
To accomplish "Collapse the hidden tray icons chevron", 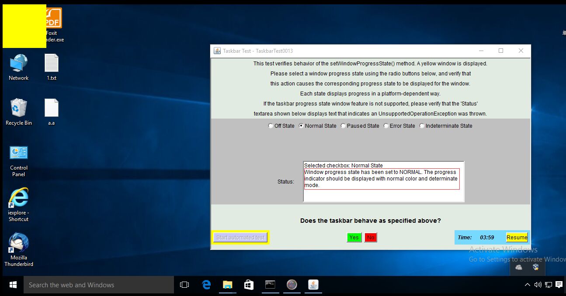I will [527, 285].
